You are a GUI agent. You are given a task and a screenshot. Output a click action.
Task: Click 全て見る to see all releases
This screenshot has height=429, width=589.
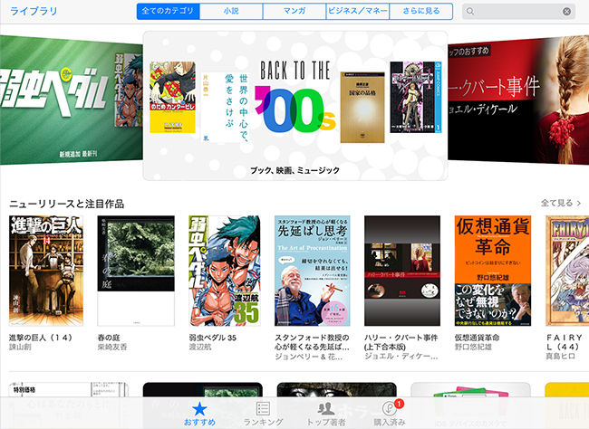[x=556, y=203]
